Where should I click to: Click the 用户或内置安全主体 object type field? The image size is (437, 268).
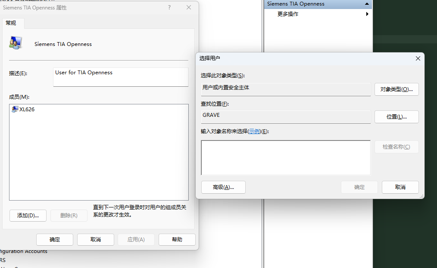tap(286, 89)
